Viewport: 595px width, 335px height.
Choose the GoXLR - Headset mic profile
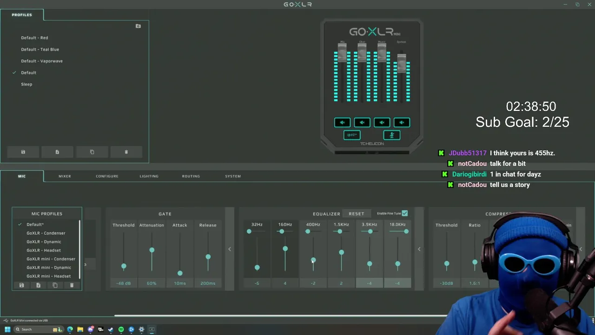point(44,250)
